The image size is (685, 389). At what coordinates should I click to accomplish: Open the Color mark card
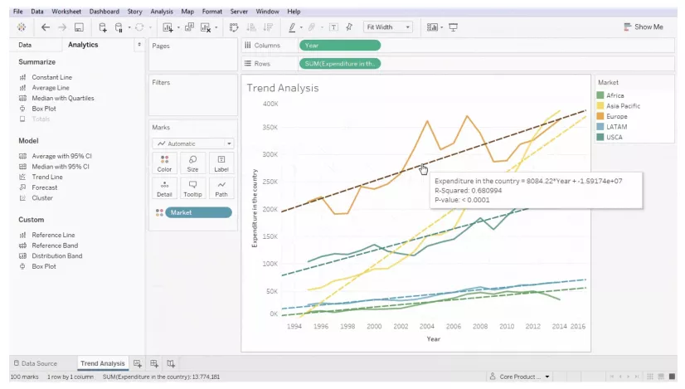click(x=164, y=163)
